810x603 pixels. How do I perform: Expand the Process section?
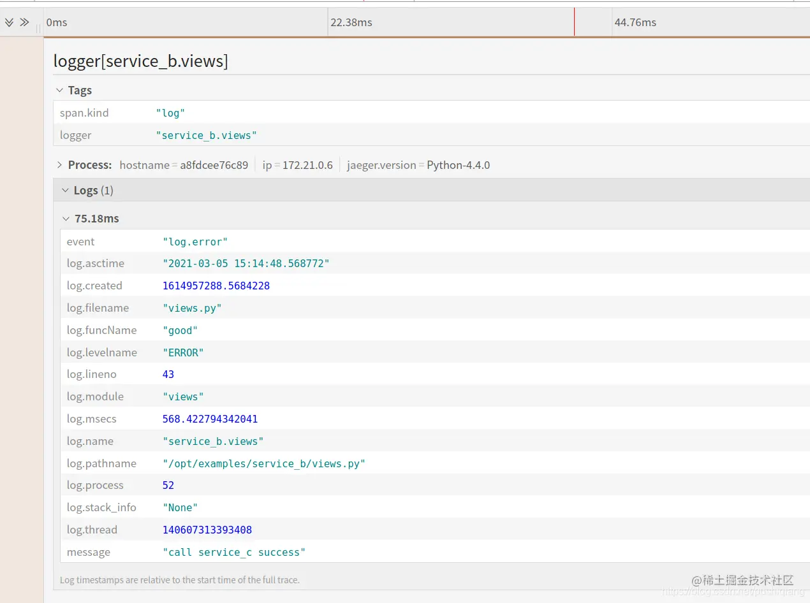pyautogui.click(x=59, y=165)
